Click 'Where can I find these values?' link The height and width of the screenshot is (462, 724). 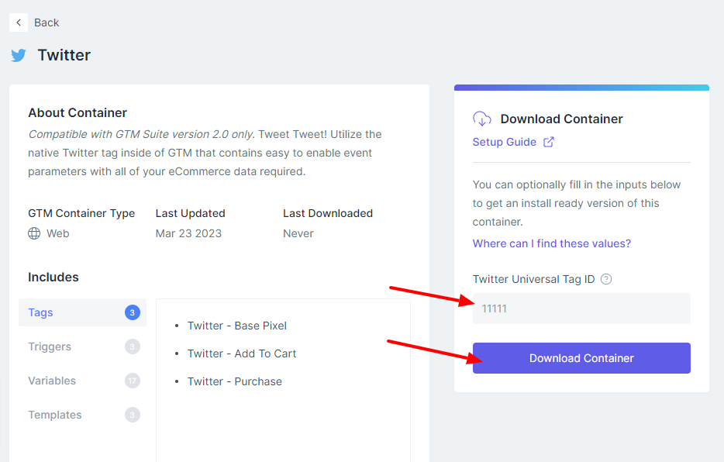point(552,243)
